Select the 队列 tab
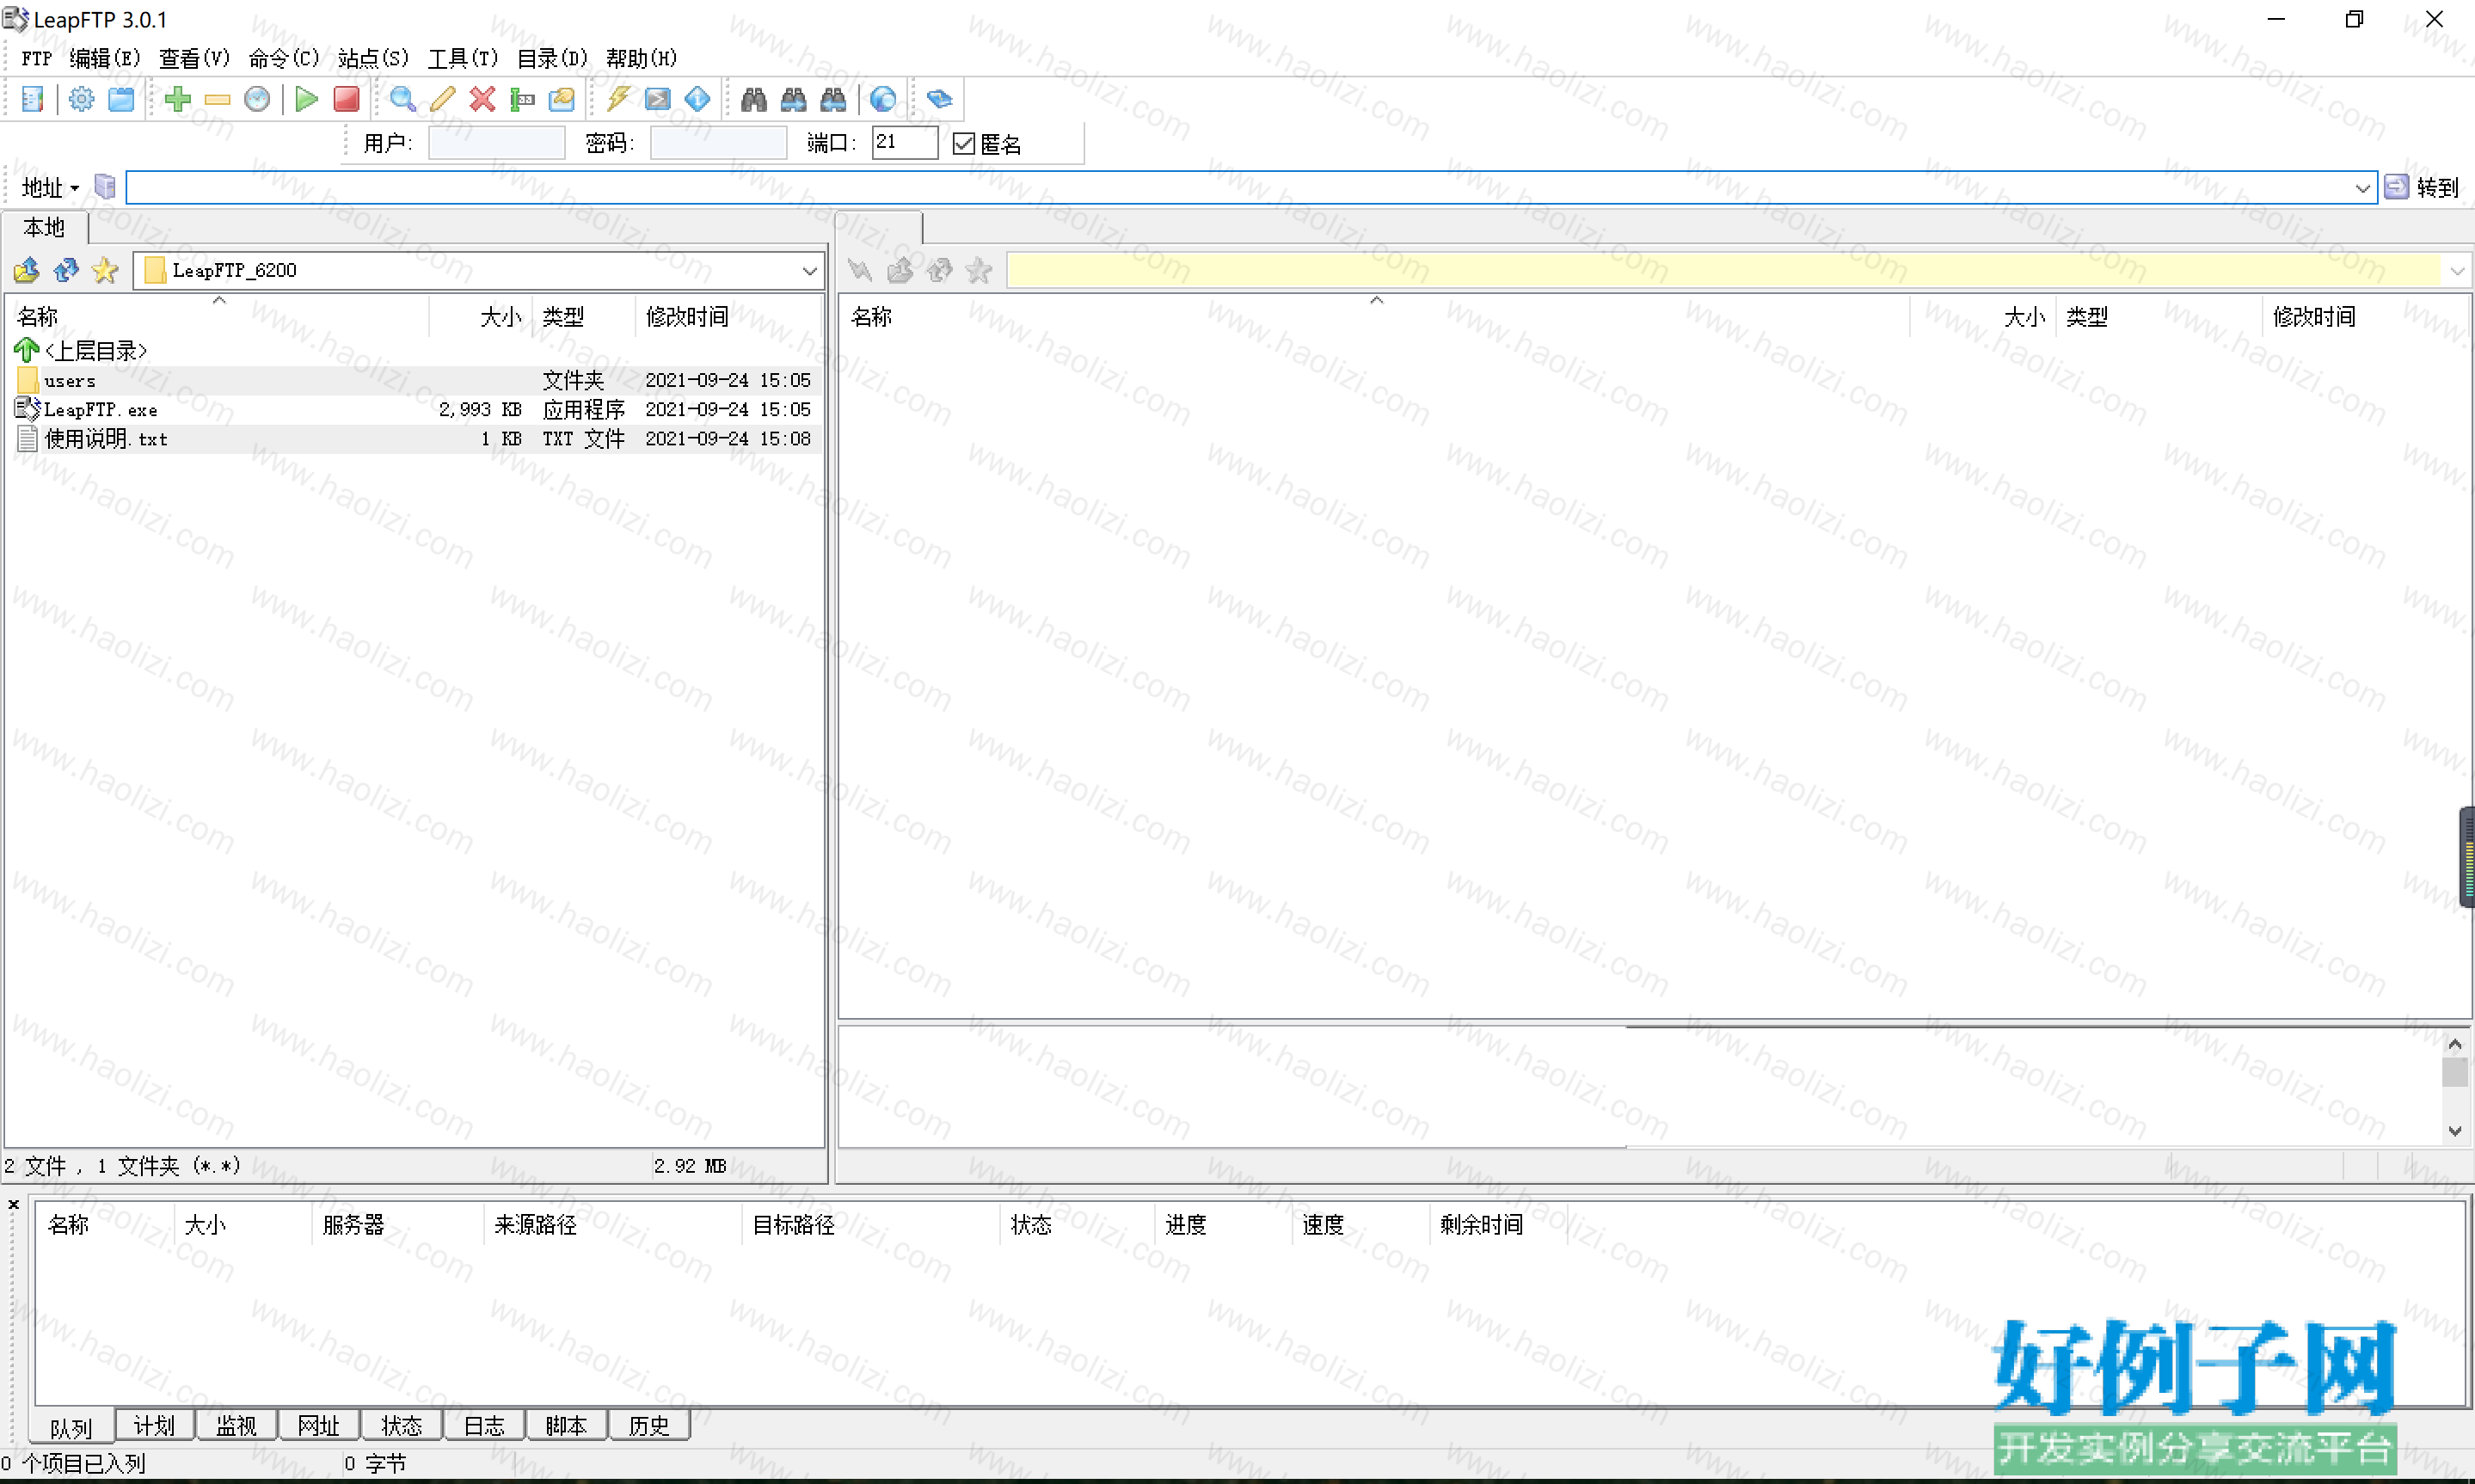 pyautogui.click(x=72, y=1428)
